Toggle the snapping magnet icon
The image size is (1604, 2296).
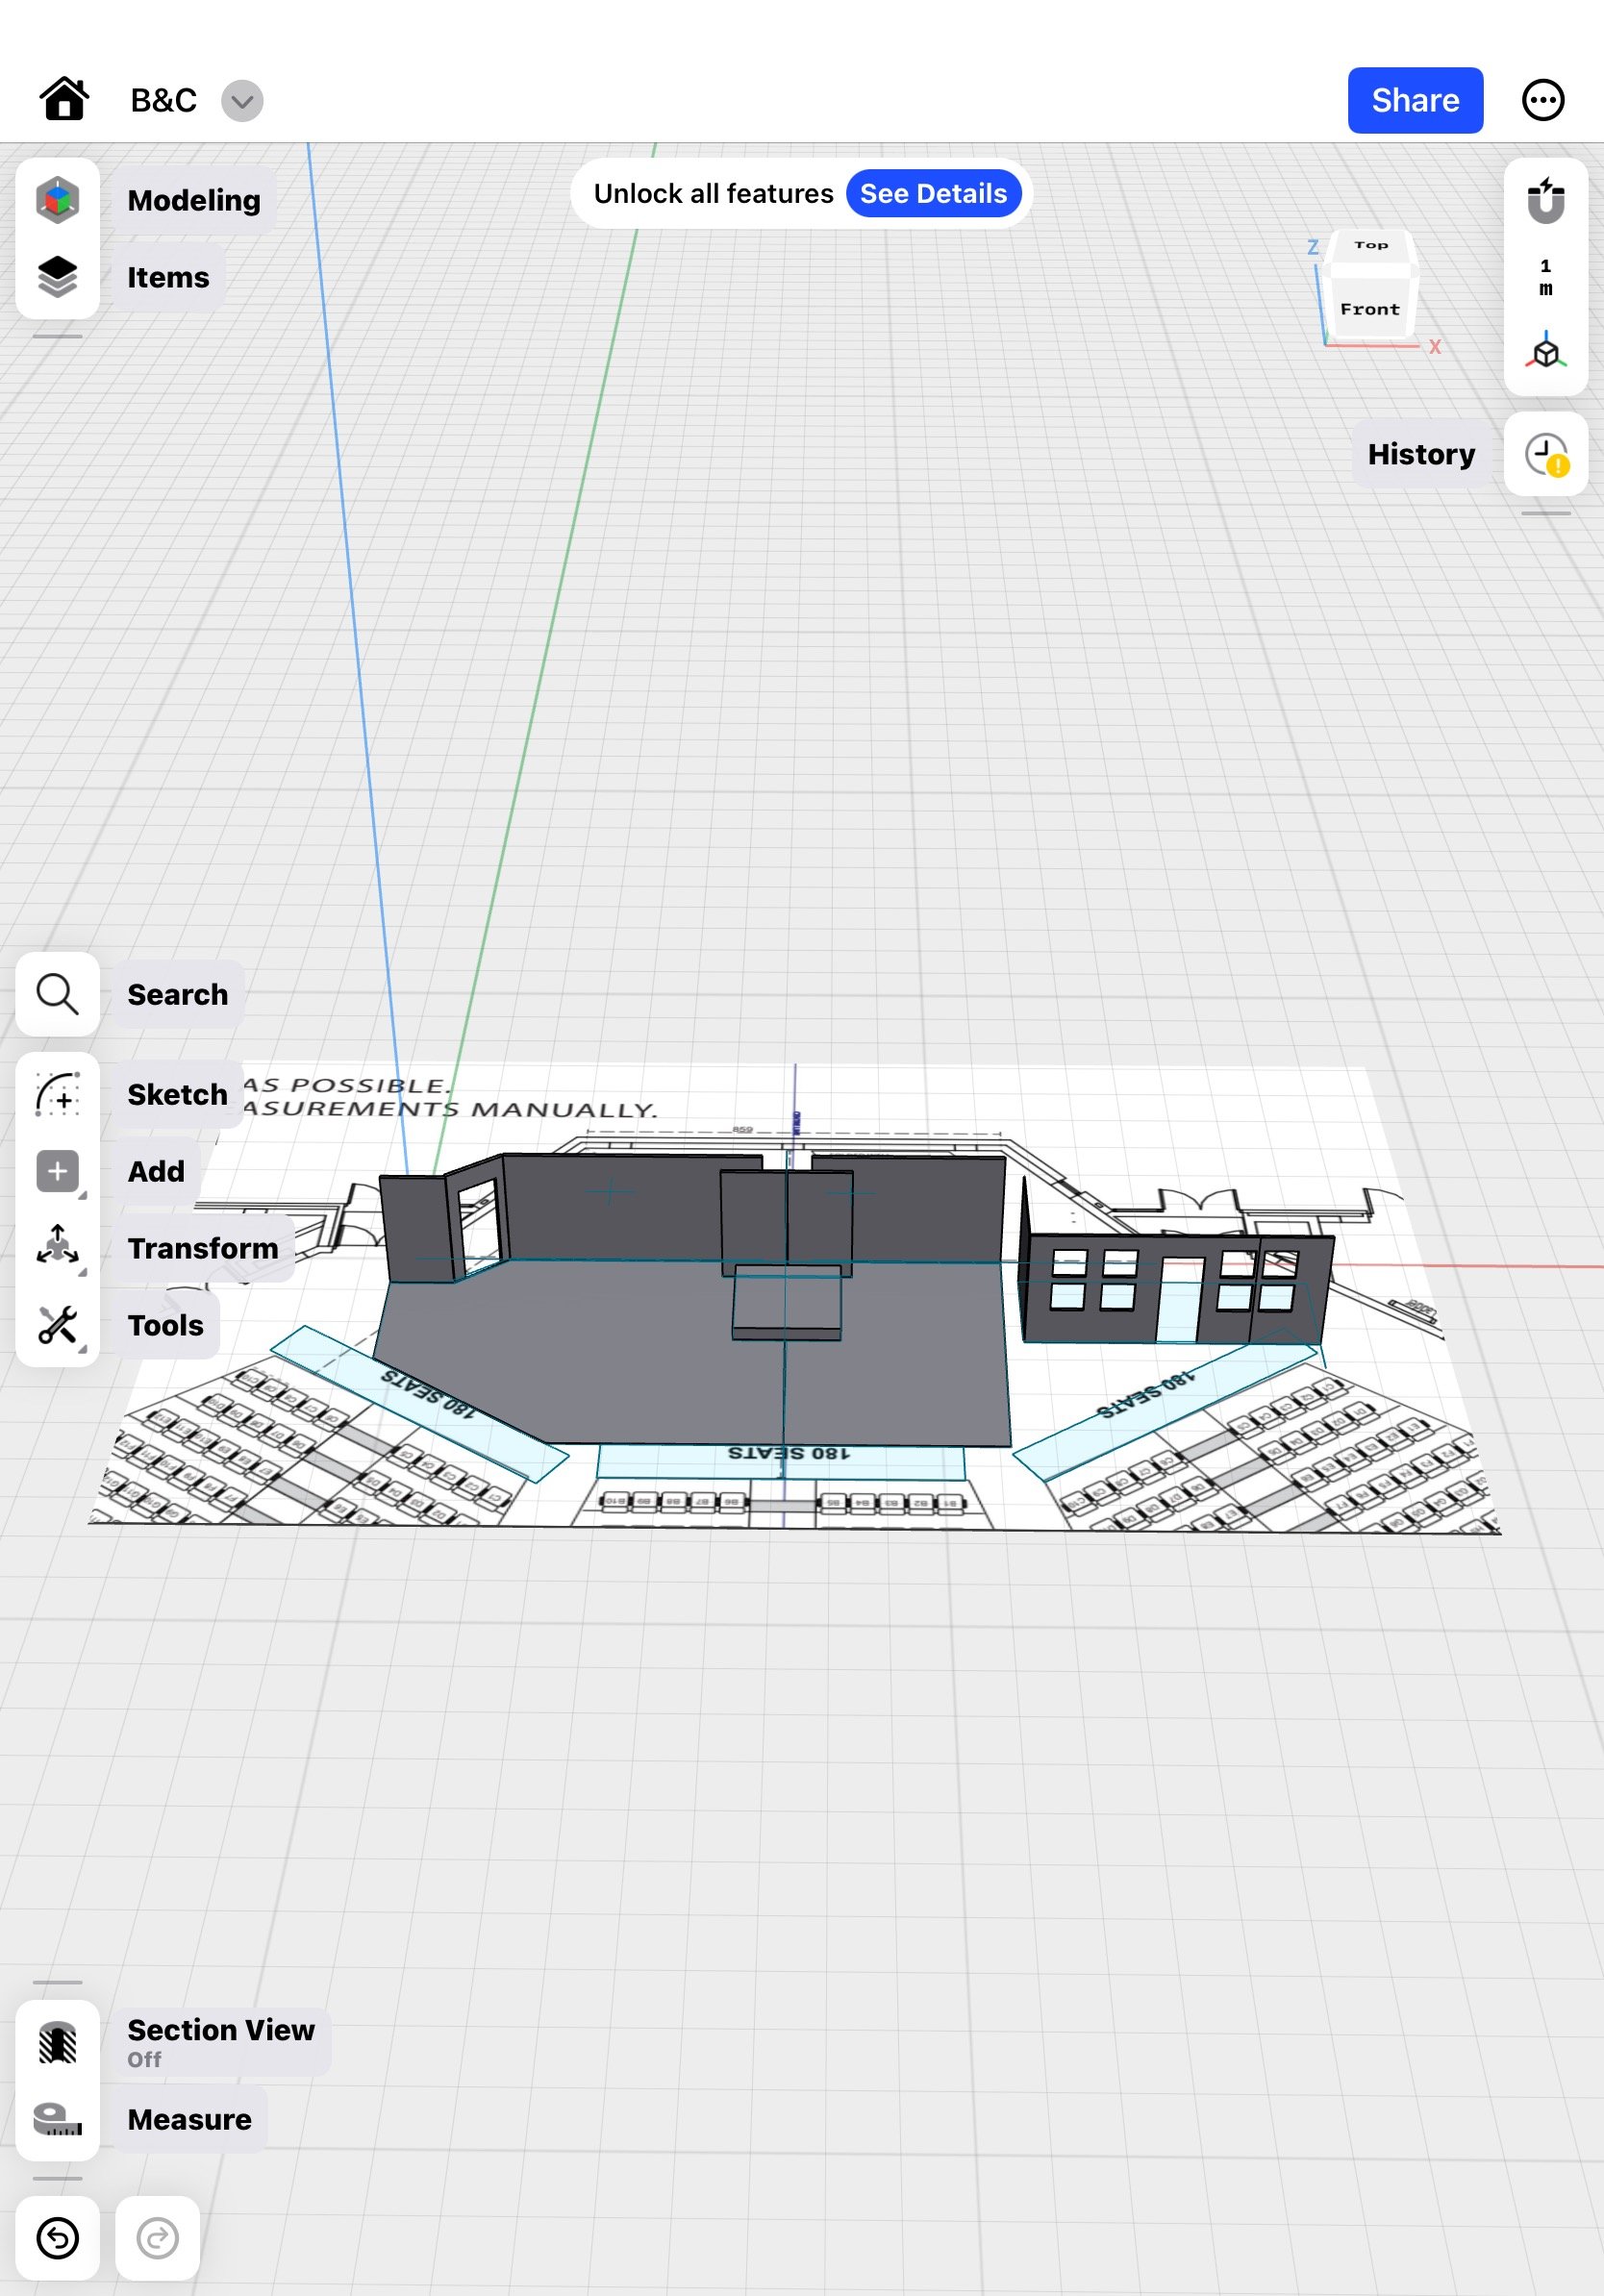pyautogui.click(x=1545, y=200)
